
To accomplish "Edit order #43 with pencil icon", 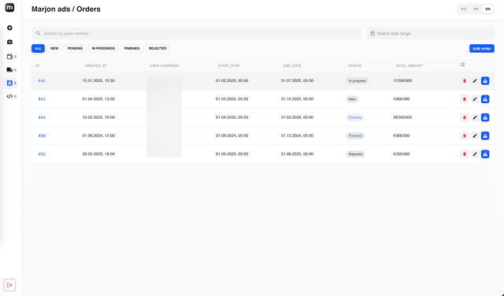I will point(475,99).
